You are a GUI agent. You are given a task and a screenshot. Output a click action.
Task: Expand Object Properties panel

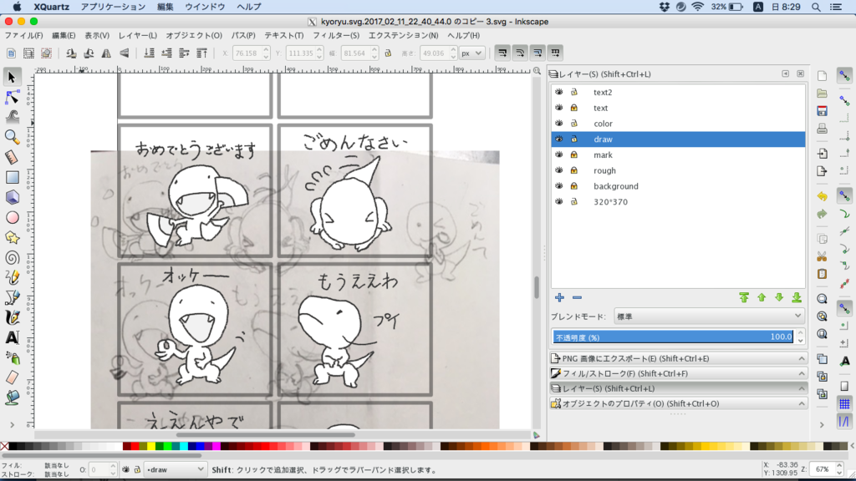click(x=677, y=403)
